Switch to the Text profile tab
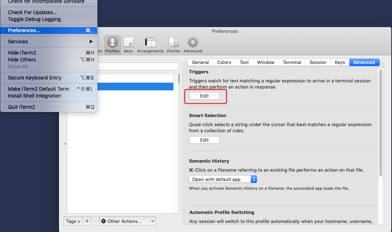Image resolution: width=392 pixels, height=232 pixels. 244,63
